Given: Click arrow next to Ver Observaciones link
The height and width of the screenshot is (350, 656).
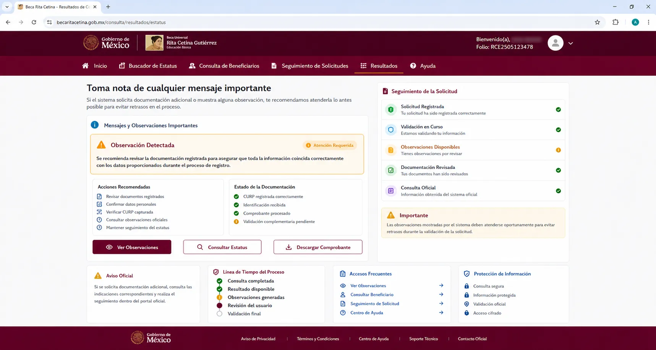Looking at the screenshot, I should point(441,286).
